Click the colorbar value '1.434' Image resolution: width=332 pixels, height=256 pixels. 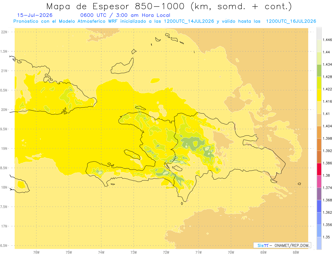point(327,64)
